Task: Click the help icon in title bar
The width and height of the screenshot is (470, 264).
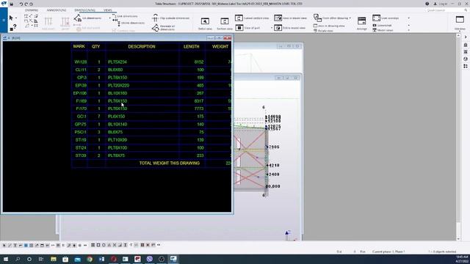Action: [x=427, y=4]
